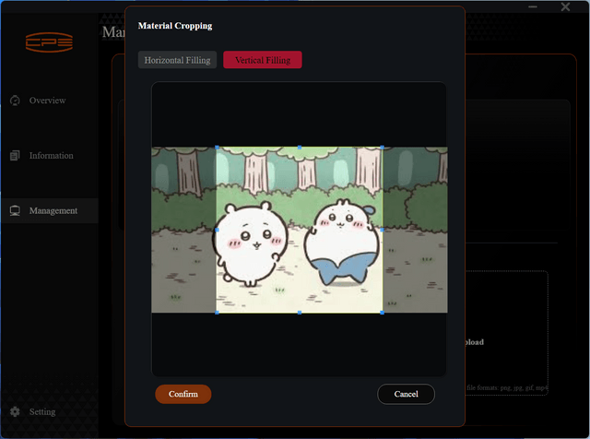590x439 pixels.
Task: Minimize the application window
Action: (x=533, y=6)
